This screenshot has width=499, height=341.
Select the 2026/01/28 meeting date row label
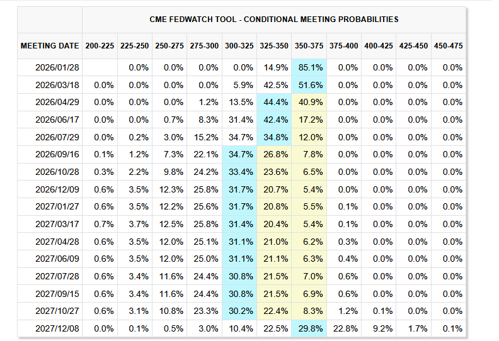tap(58, 67)
